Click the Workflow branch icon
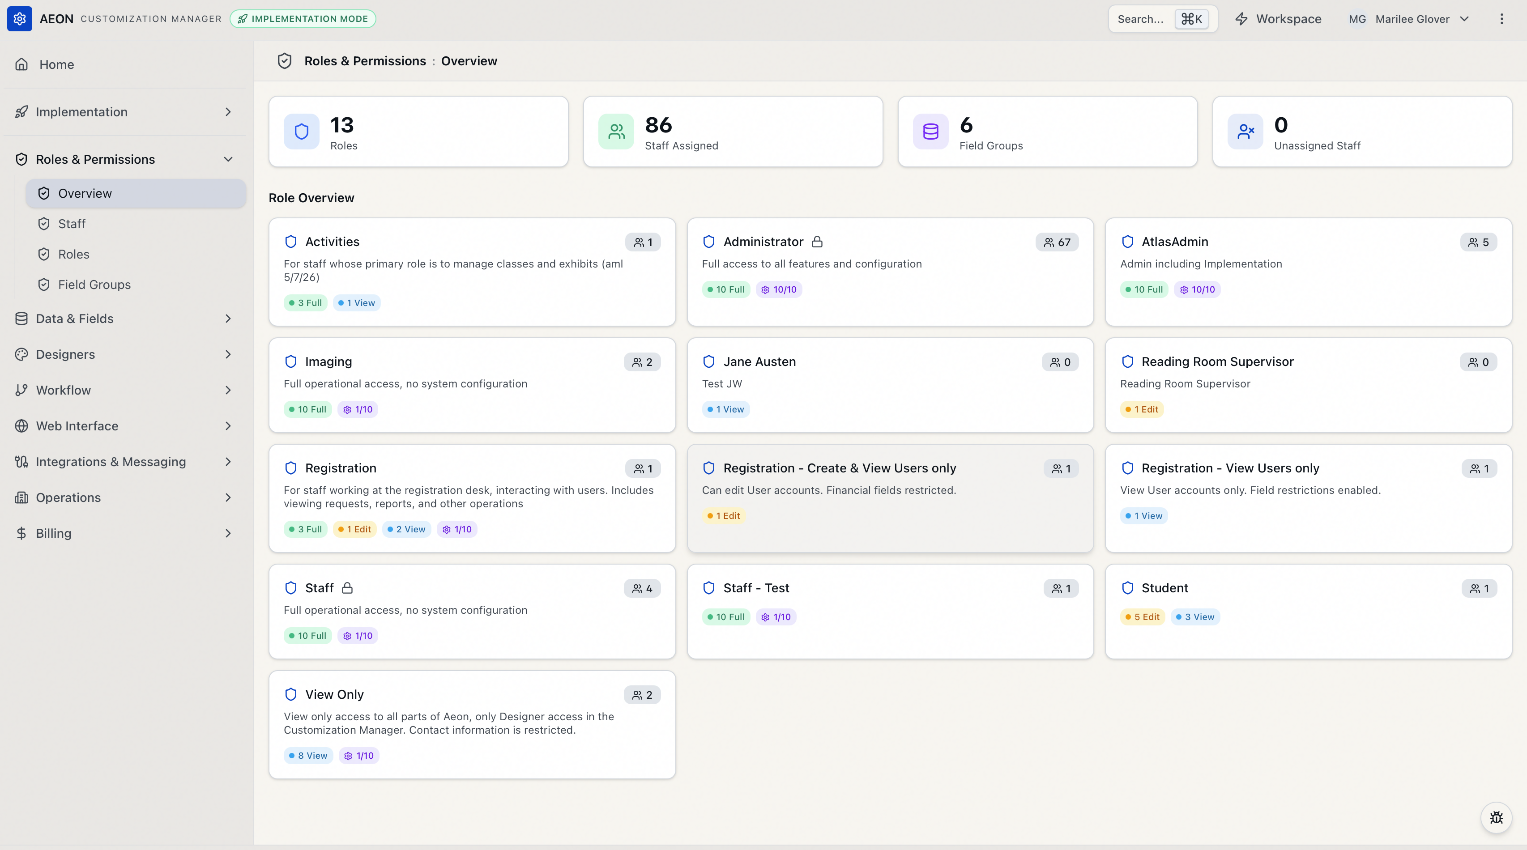Screen dimensions: 1527x850 click(x=21, y=390)
